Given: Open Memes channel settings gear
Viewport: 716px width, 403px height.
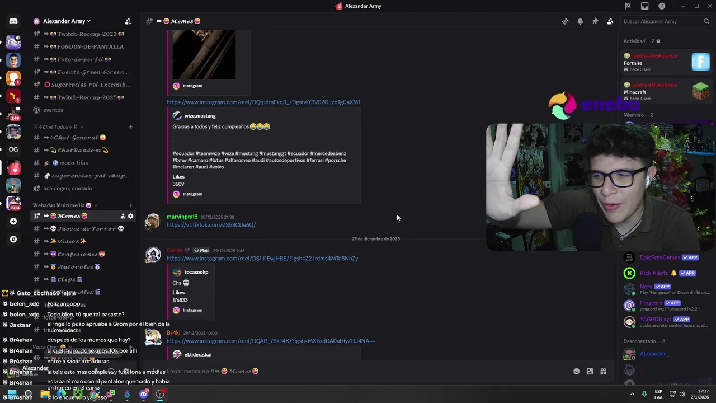Looking at the screenshot, I should [x=131, y=216].
